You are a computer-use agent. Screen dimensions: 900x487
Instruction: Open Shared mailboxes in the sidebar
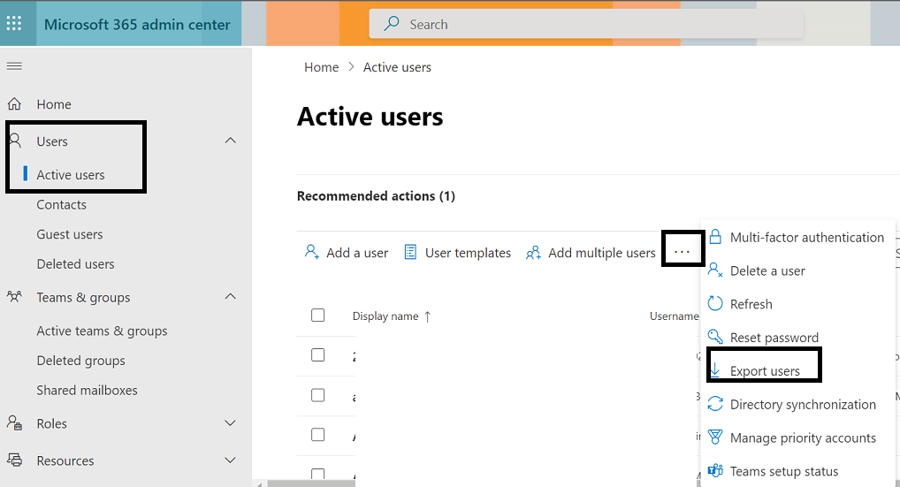(88, 390)
